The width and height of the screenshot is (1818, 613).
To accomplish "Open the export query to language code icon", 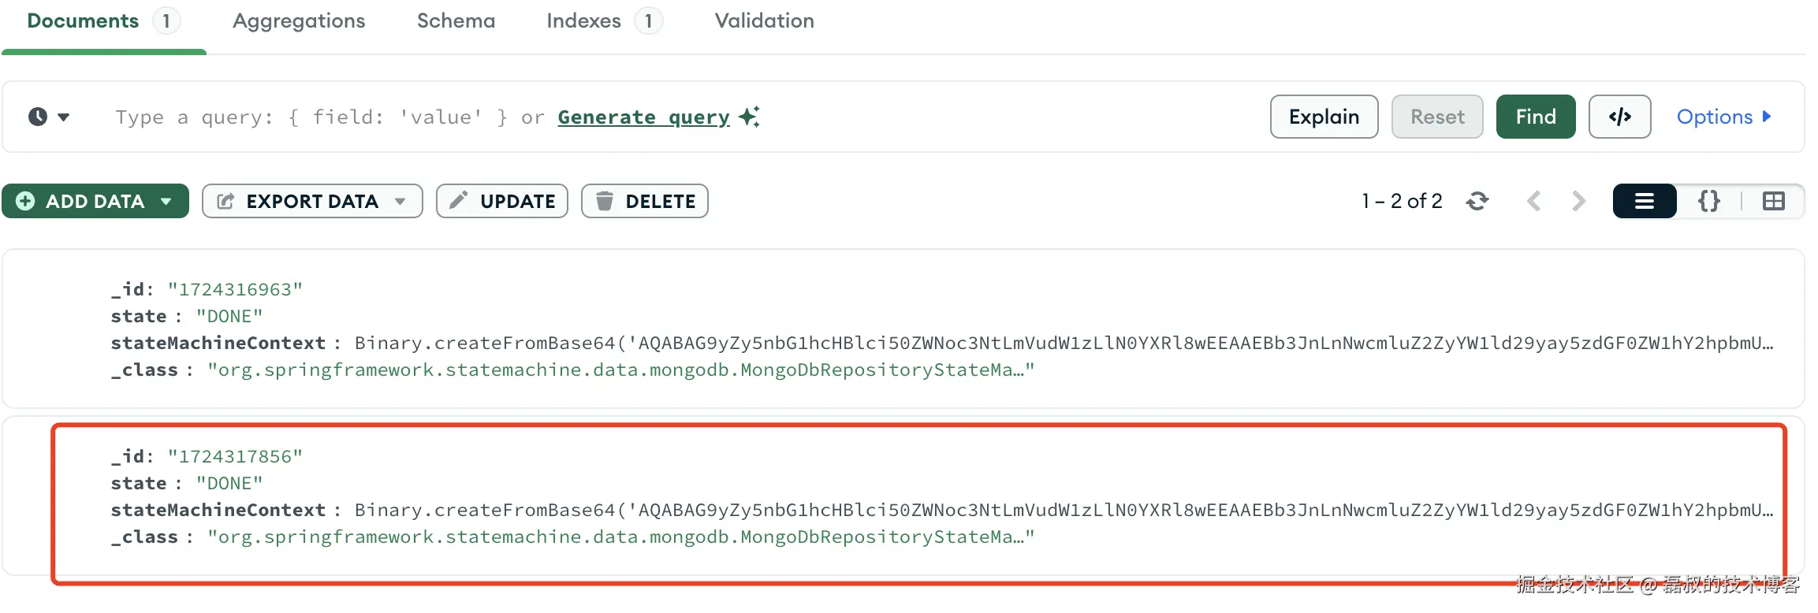I will click(1619, 117).
